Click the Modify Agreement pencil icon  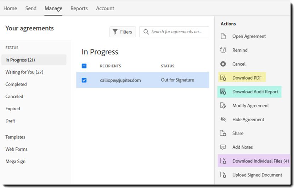click(x=223, y=106)
